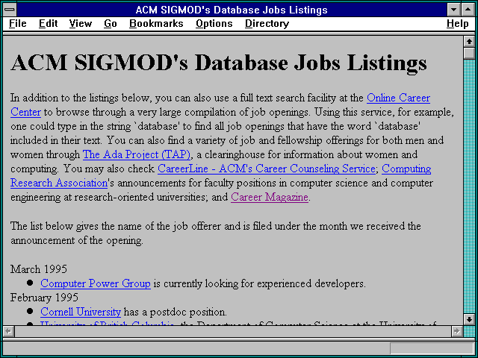Open the Cornell University link
Screen dimensions: 478x358
(x=81, y=312)
